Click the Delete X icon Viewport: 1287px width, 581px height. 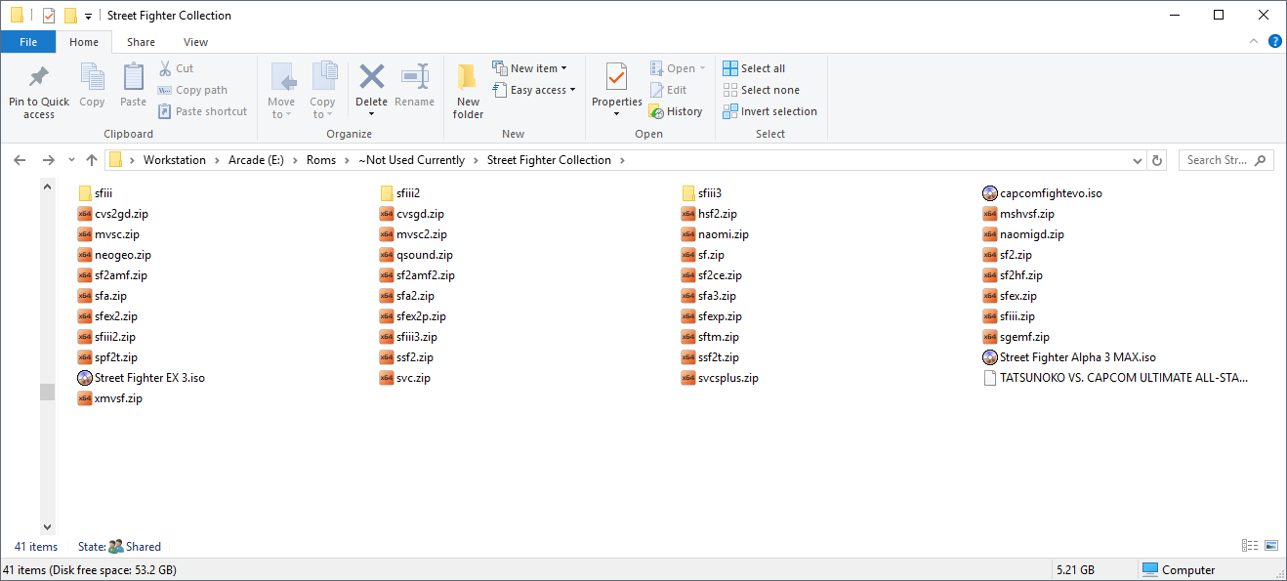coord(371,76)
